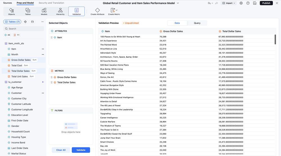This screenshot has height=156, width=281.
Task: Click the Validate button
Action: (81, 150)
